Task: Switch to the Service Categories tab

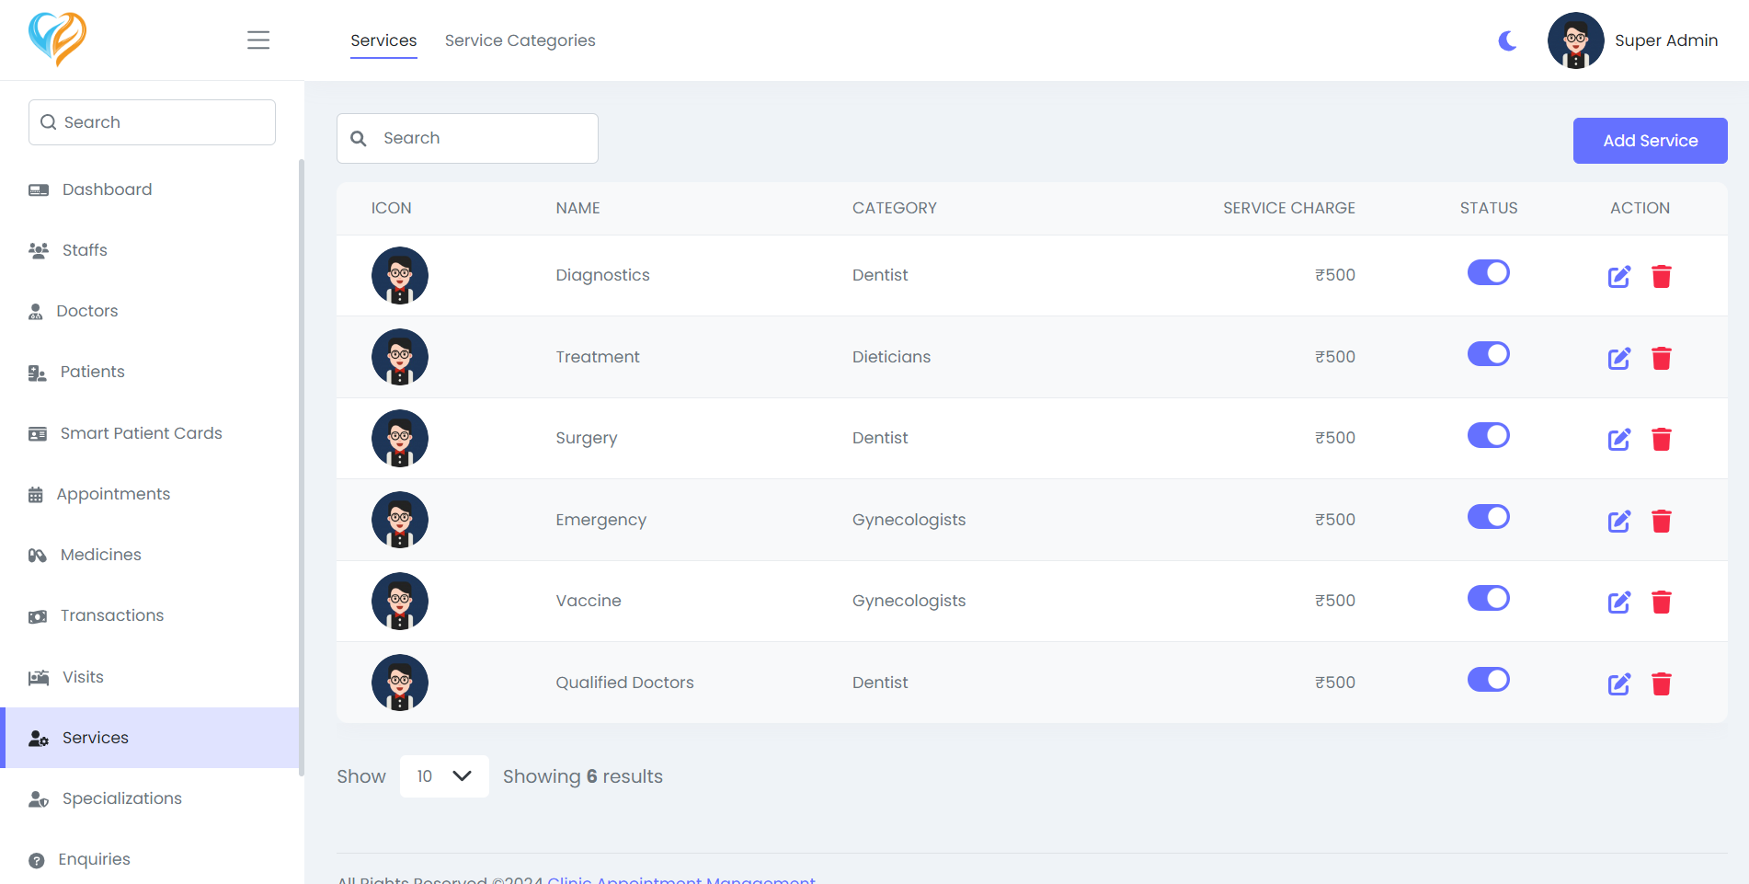Action: click(x=520, y=40)
